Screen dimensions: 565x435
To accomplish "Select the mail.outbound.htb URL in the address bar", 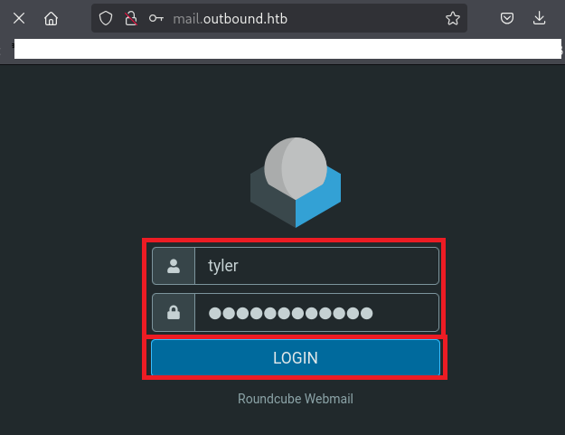I will [231, 18].
